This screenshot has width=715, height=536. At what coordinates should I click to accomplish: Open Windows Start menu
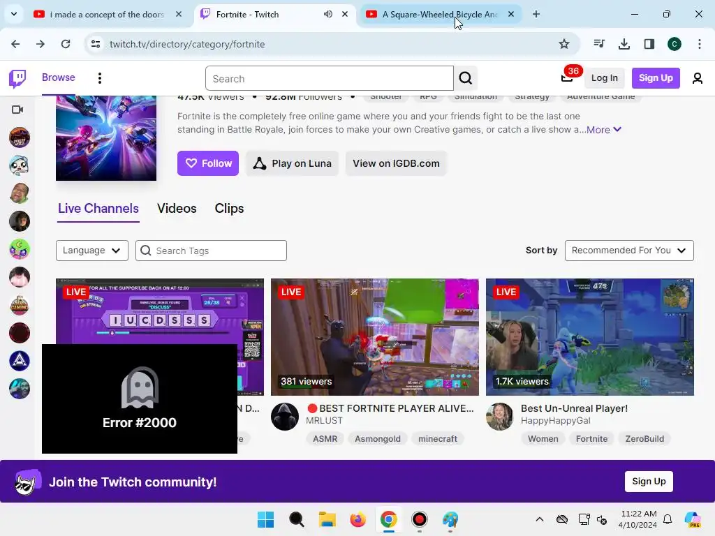click(x=265, y=519)
